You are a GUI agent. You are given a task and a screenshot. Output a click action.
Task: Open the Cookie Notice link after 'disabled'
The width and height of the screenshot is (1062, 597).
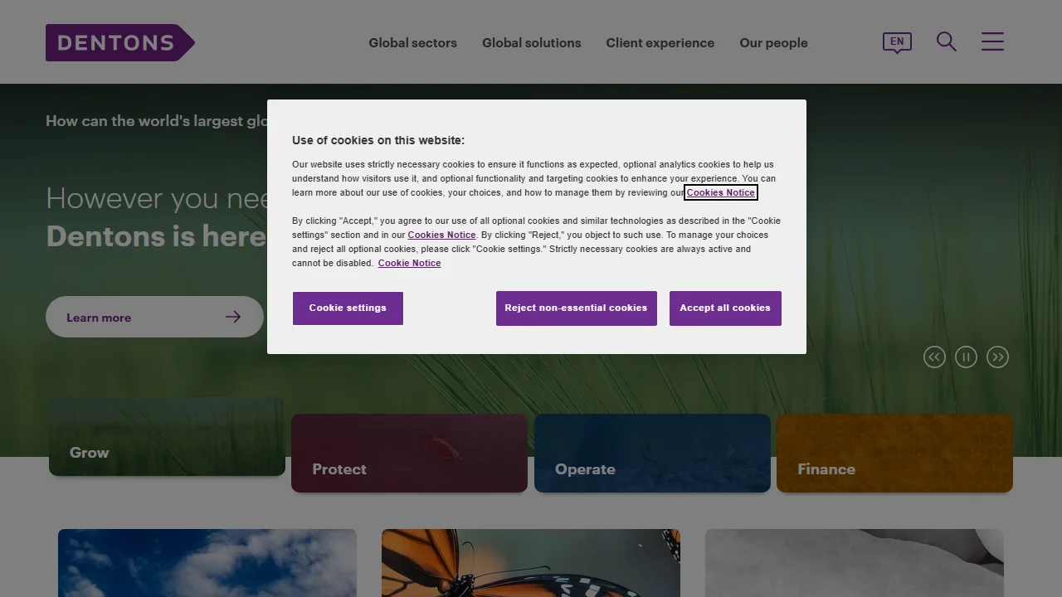click(409, 263)
